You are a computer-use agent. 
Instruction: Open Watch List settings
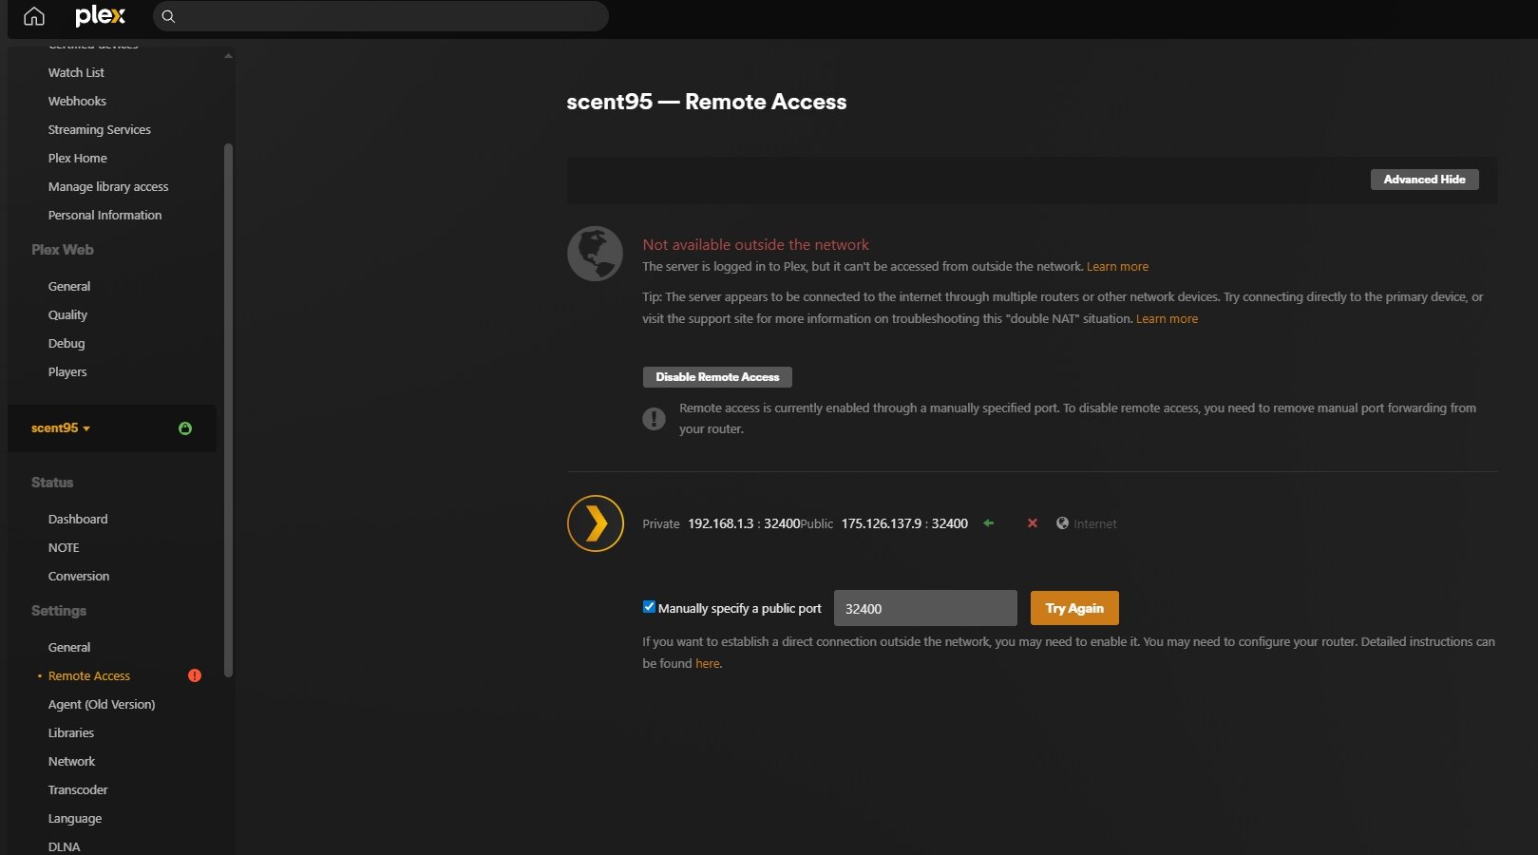(76, 72)
